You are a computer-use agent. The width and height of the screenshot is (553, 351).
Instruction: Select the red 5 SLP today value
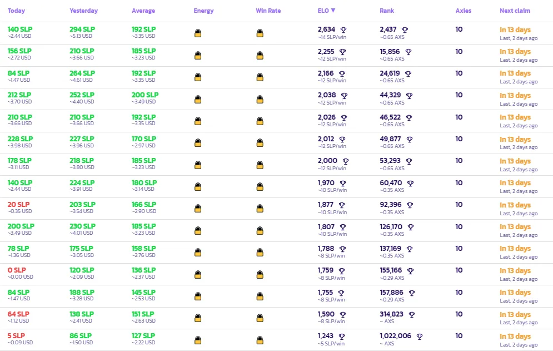[16, 336]
